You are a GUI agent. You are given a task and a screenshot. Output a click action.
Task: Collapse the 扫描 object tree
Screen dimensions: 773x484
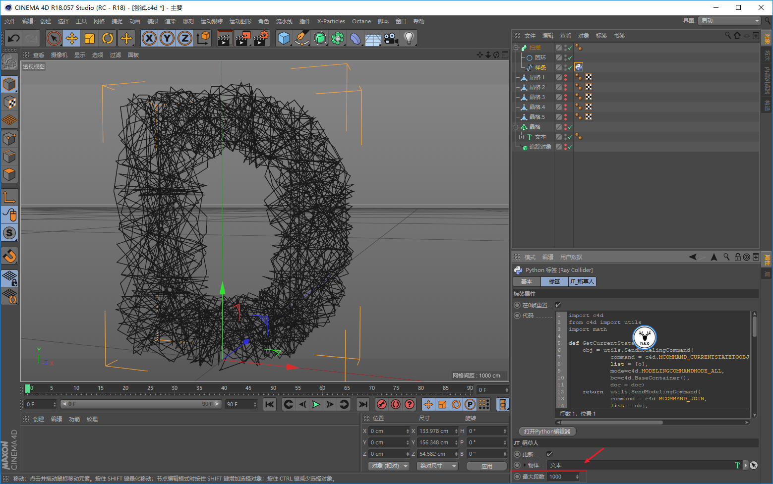[x=516, y=48]
